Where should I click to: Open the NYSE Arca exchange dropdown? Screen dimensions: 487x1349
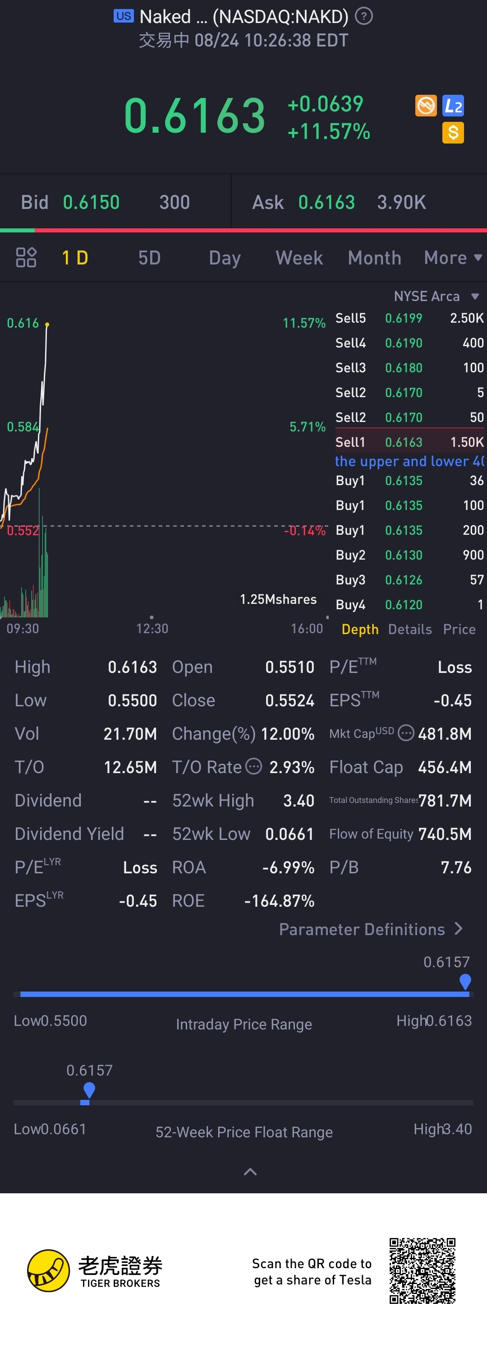click(x=436, y=297)
